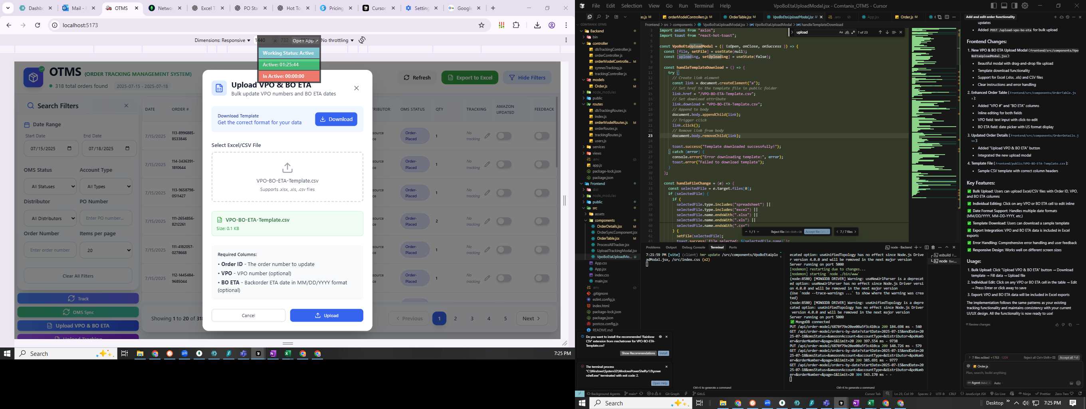Click the Enter PO number field
Viewport: 1086px width, 409px height.
coord(106,218)
